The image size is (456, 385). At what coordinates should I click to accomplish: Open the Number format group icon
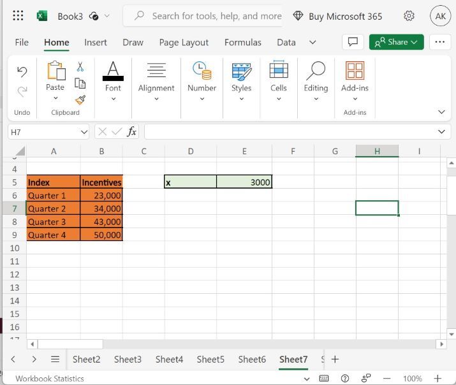(x=202, y=70)
